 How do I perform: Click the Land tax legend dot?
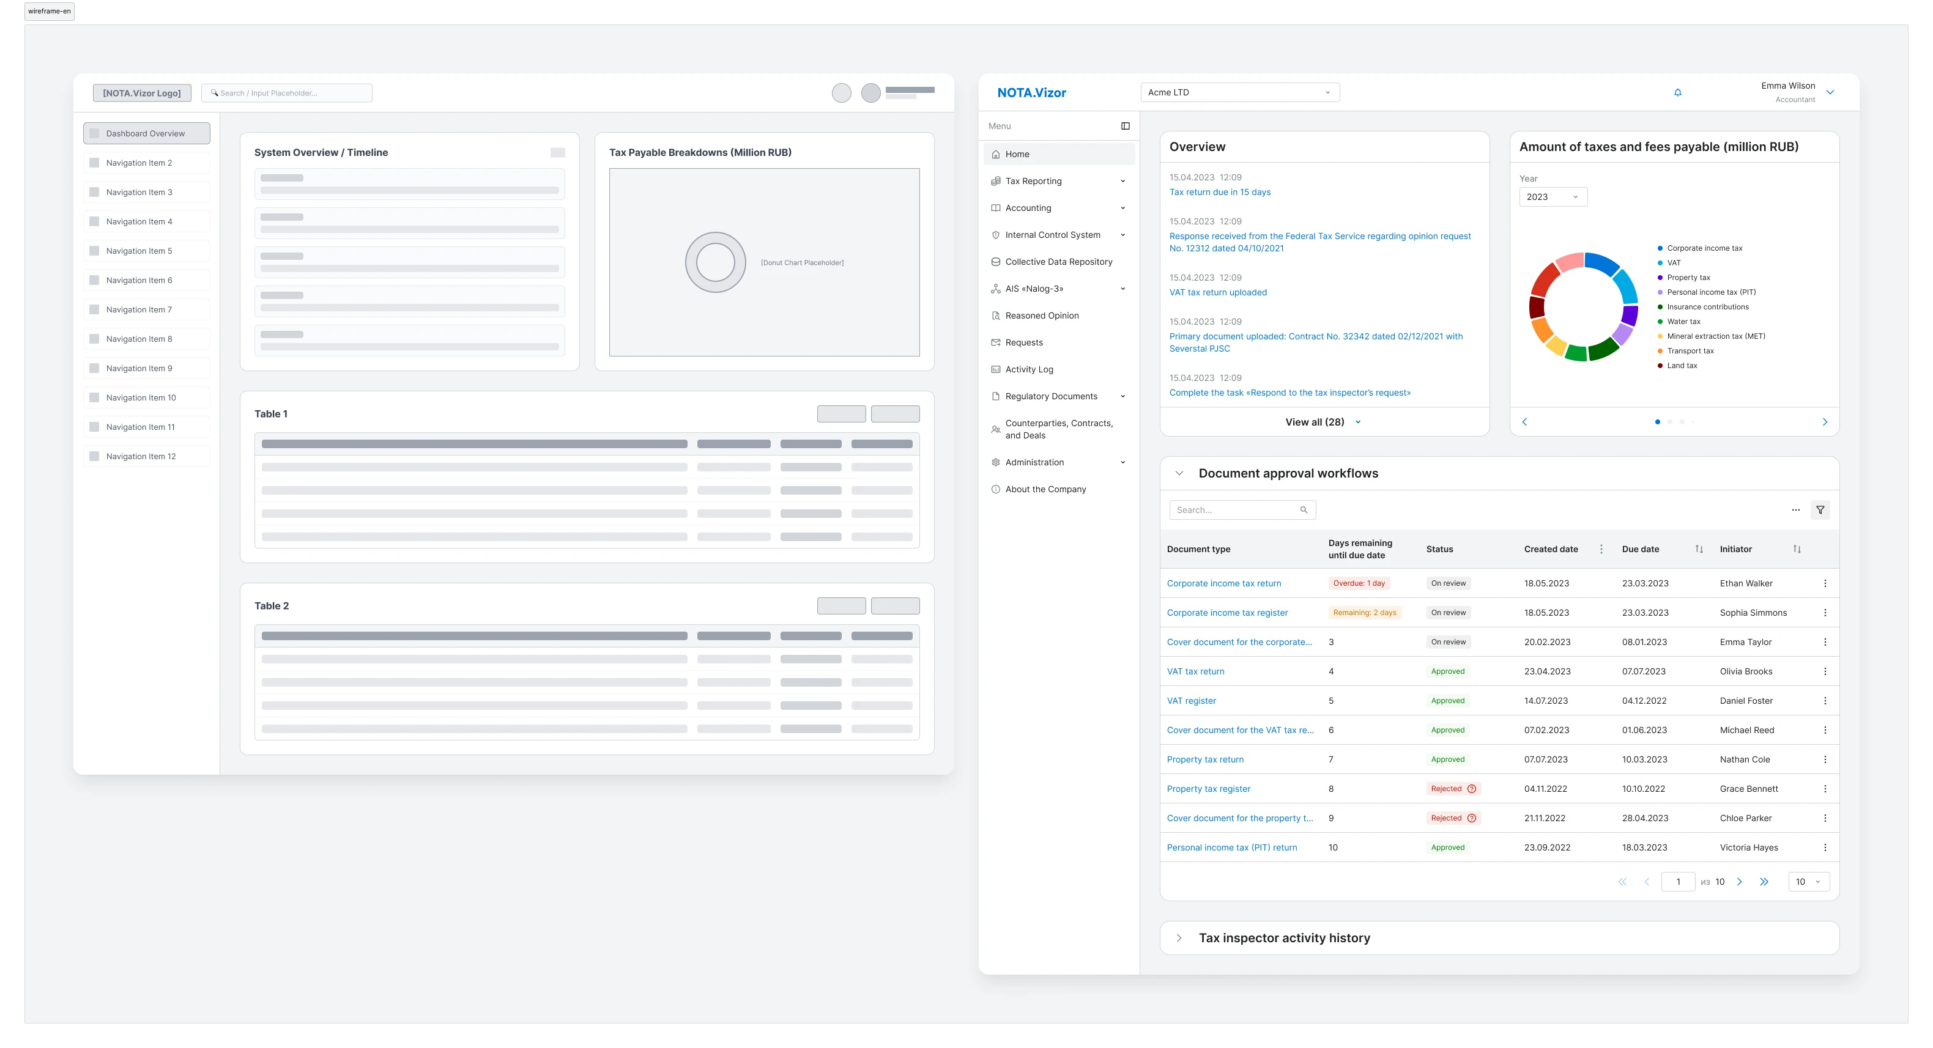tap(1660, 366)
